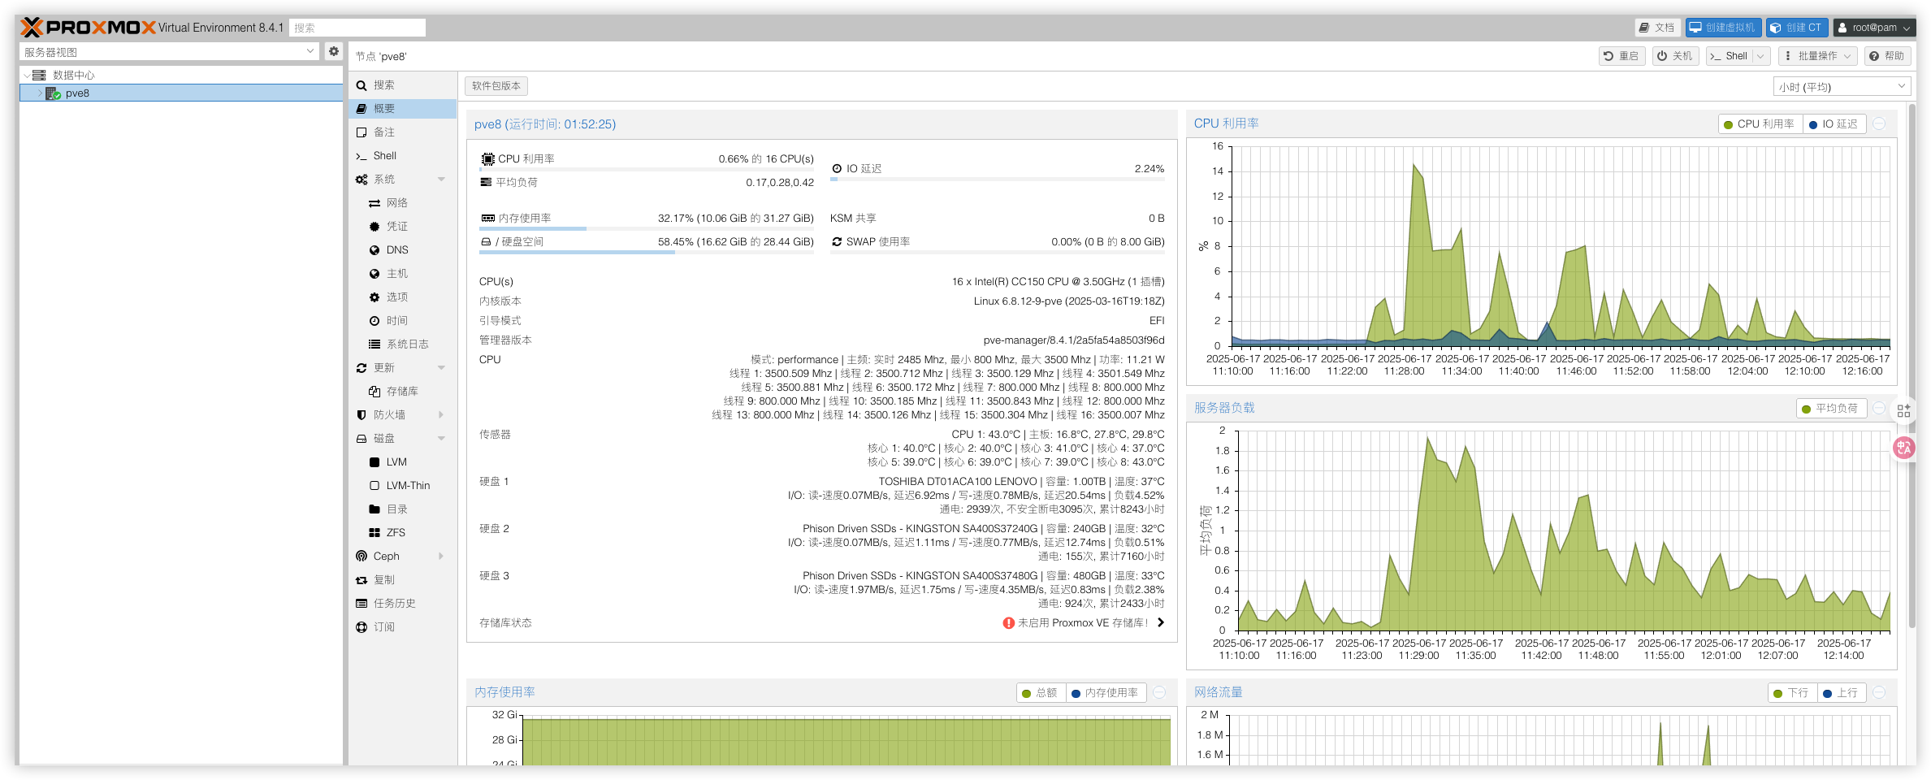Click the 重启 reboot button
This screenshot has width=1931, height=780.
(1621, 56)
